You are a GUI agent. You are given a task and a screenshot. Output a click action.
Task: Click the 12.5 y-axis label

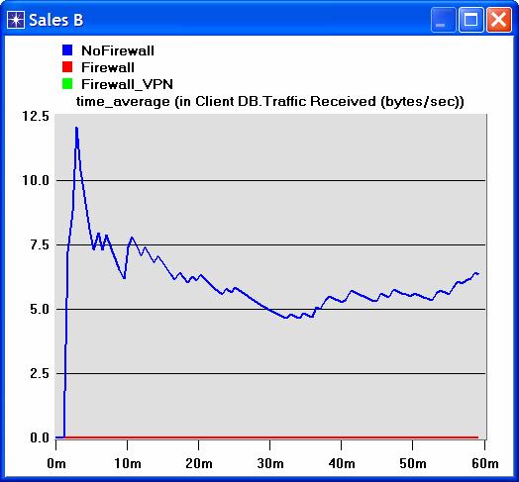click(36, 116)
